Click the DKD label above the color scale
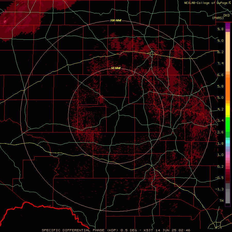The height and width of the screenshot is (232, 232). 227,15
